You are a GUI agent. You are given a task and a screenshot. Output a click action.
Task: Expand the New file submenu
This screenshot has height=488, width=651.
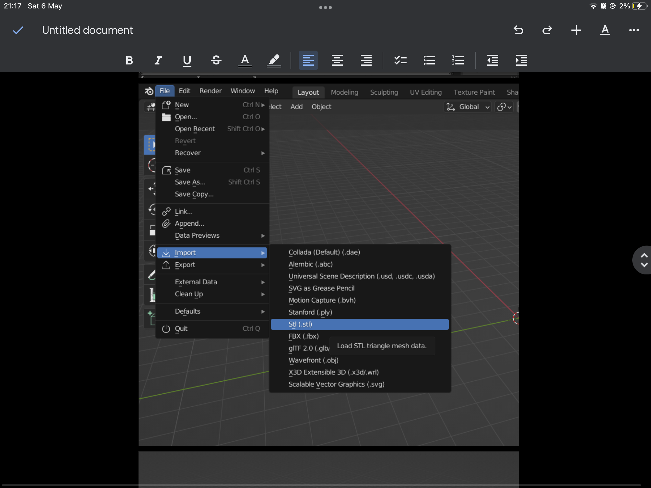point(213,105)
